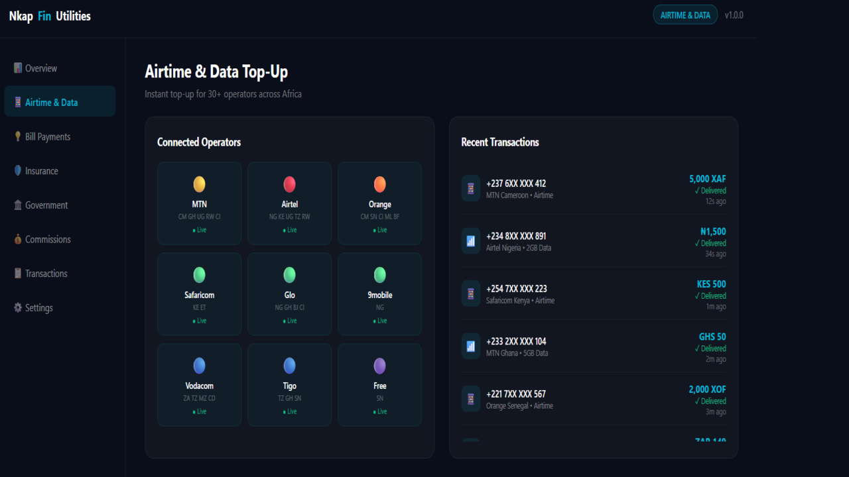The image size is (849, 477).
Task: Click "Safaricom Kenya • Airtime" description
Action: 520,301
